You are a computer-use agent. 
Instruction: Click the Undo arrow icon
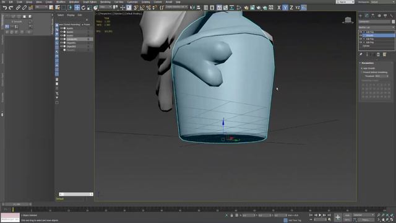click(x=5, y=8)
